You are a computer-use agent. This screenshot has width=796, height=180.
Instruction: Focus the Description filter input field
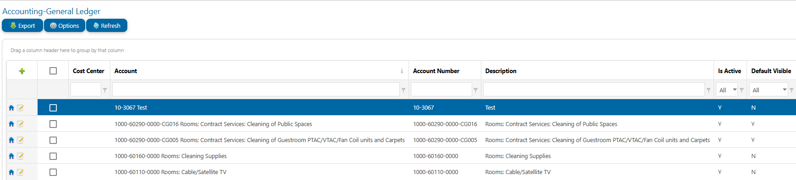click(x=594, y=90)
